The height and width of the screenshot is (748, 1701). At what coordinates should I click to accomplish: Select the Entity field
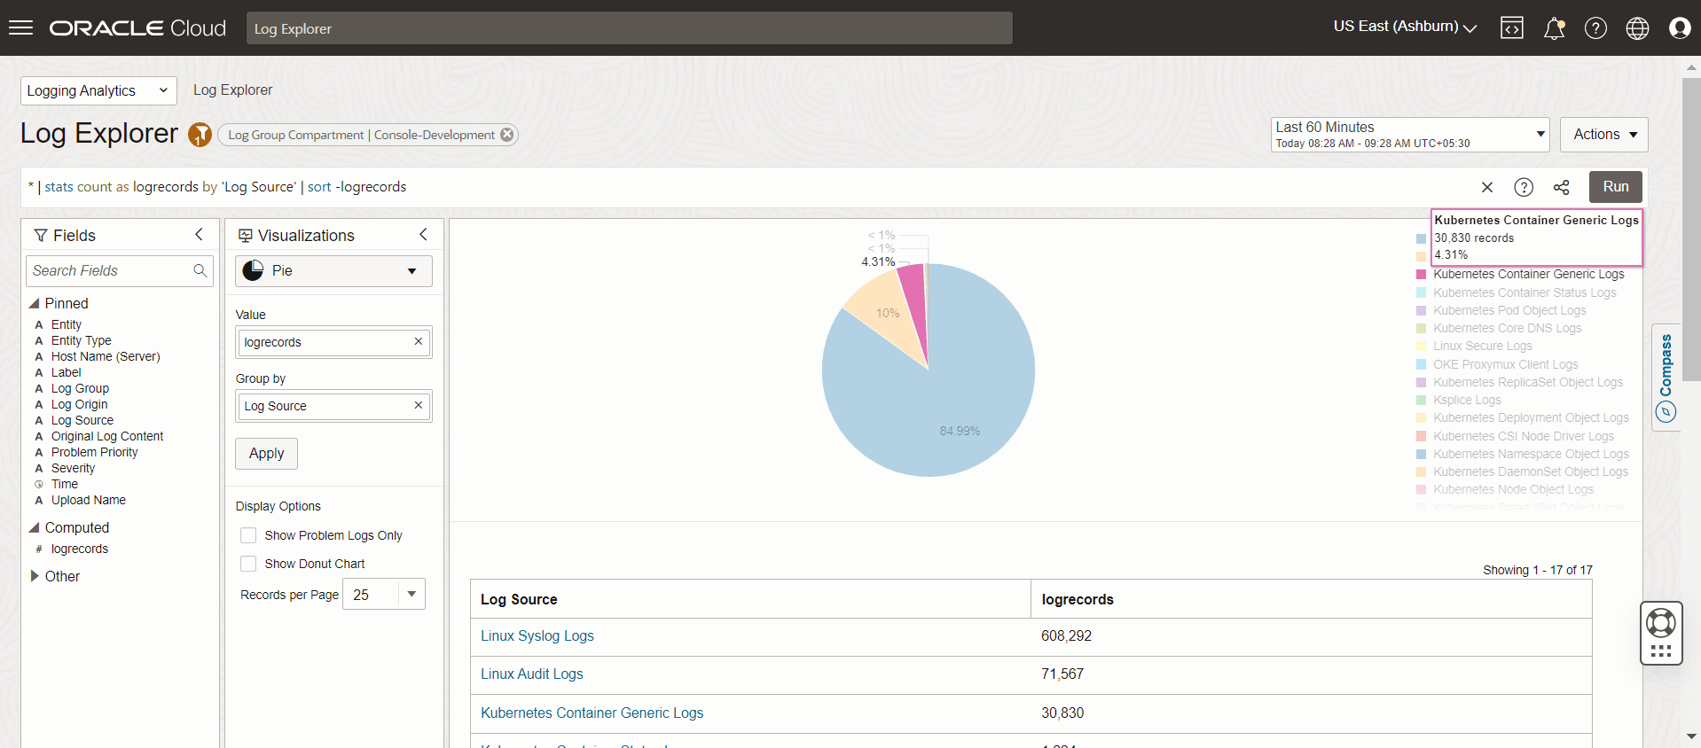coord(67,324)
